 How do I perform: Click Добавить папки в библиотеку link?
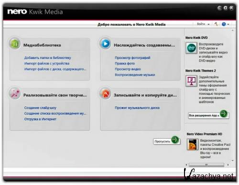point(47,58)
